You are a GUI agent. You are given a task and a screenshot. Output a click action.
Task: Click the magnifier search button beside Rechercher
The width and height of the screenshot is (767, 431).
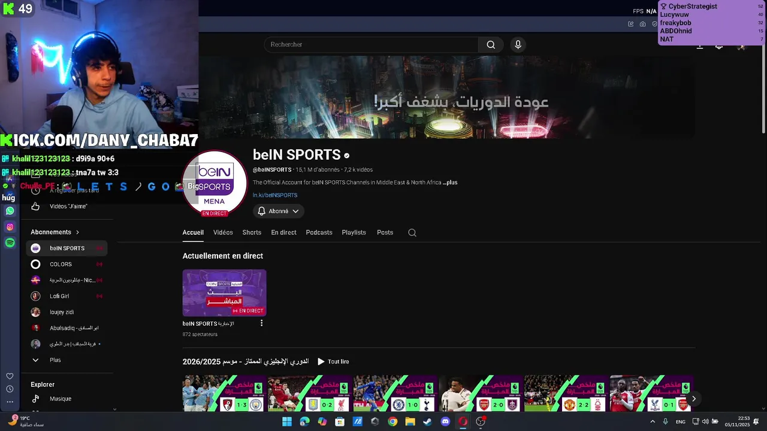click(x=491, y=44)
